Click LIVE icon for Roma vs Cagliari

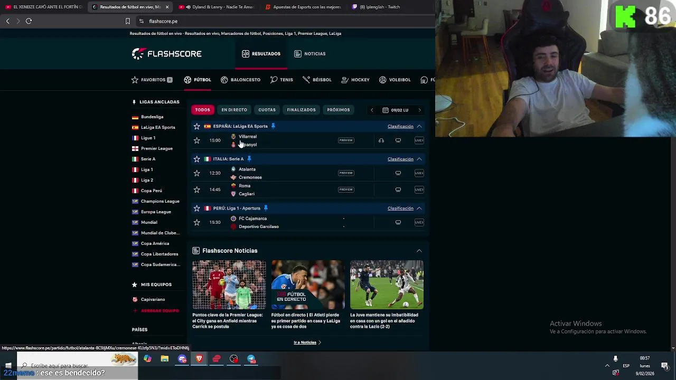pos(419,189)
